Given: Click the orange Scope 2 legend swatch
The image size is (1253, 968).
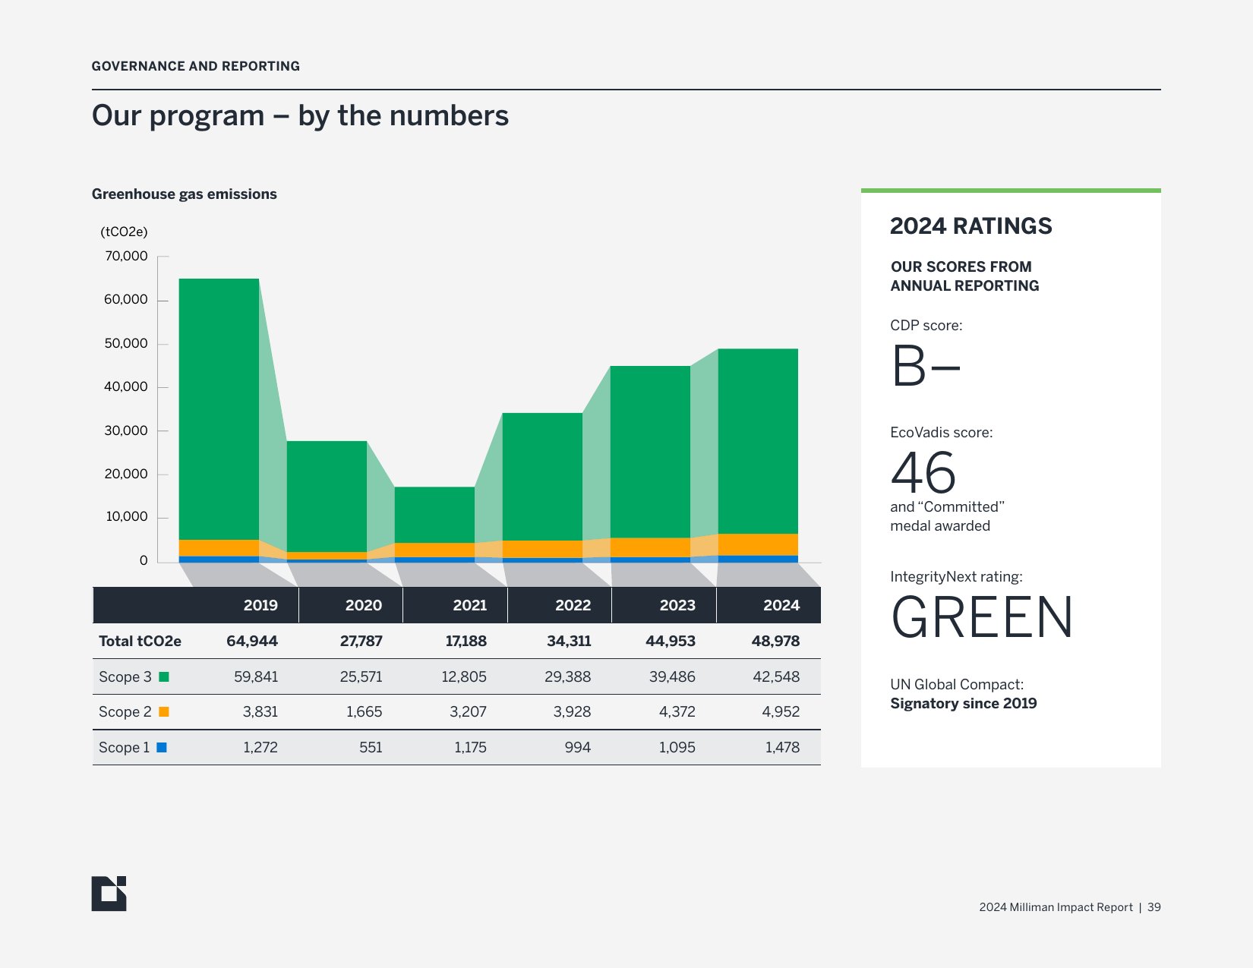Looking at the screenshot, I should click(164, 711).
